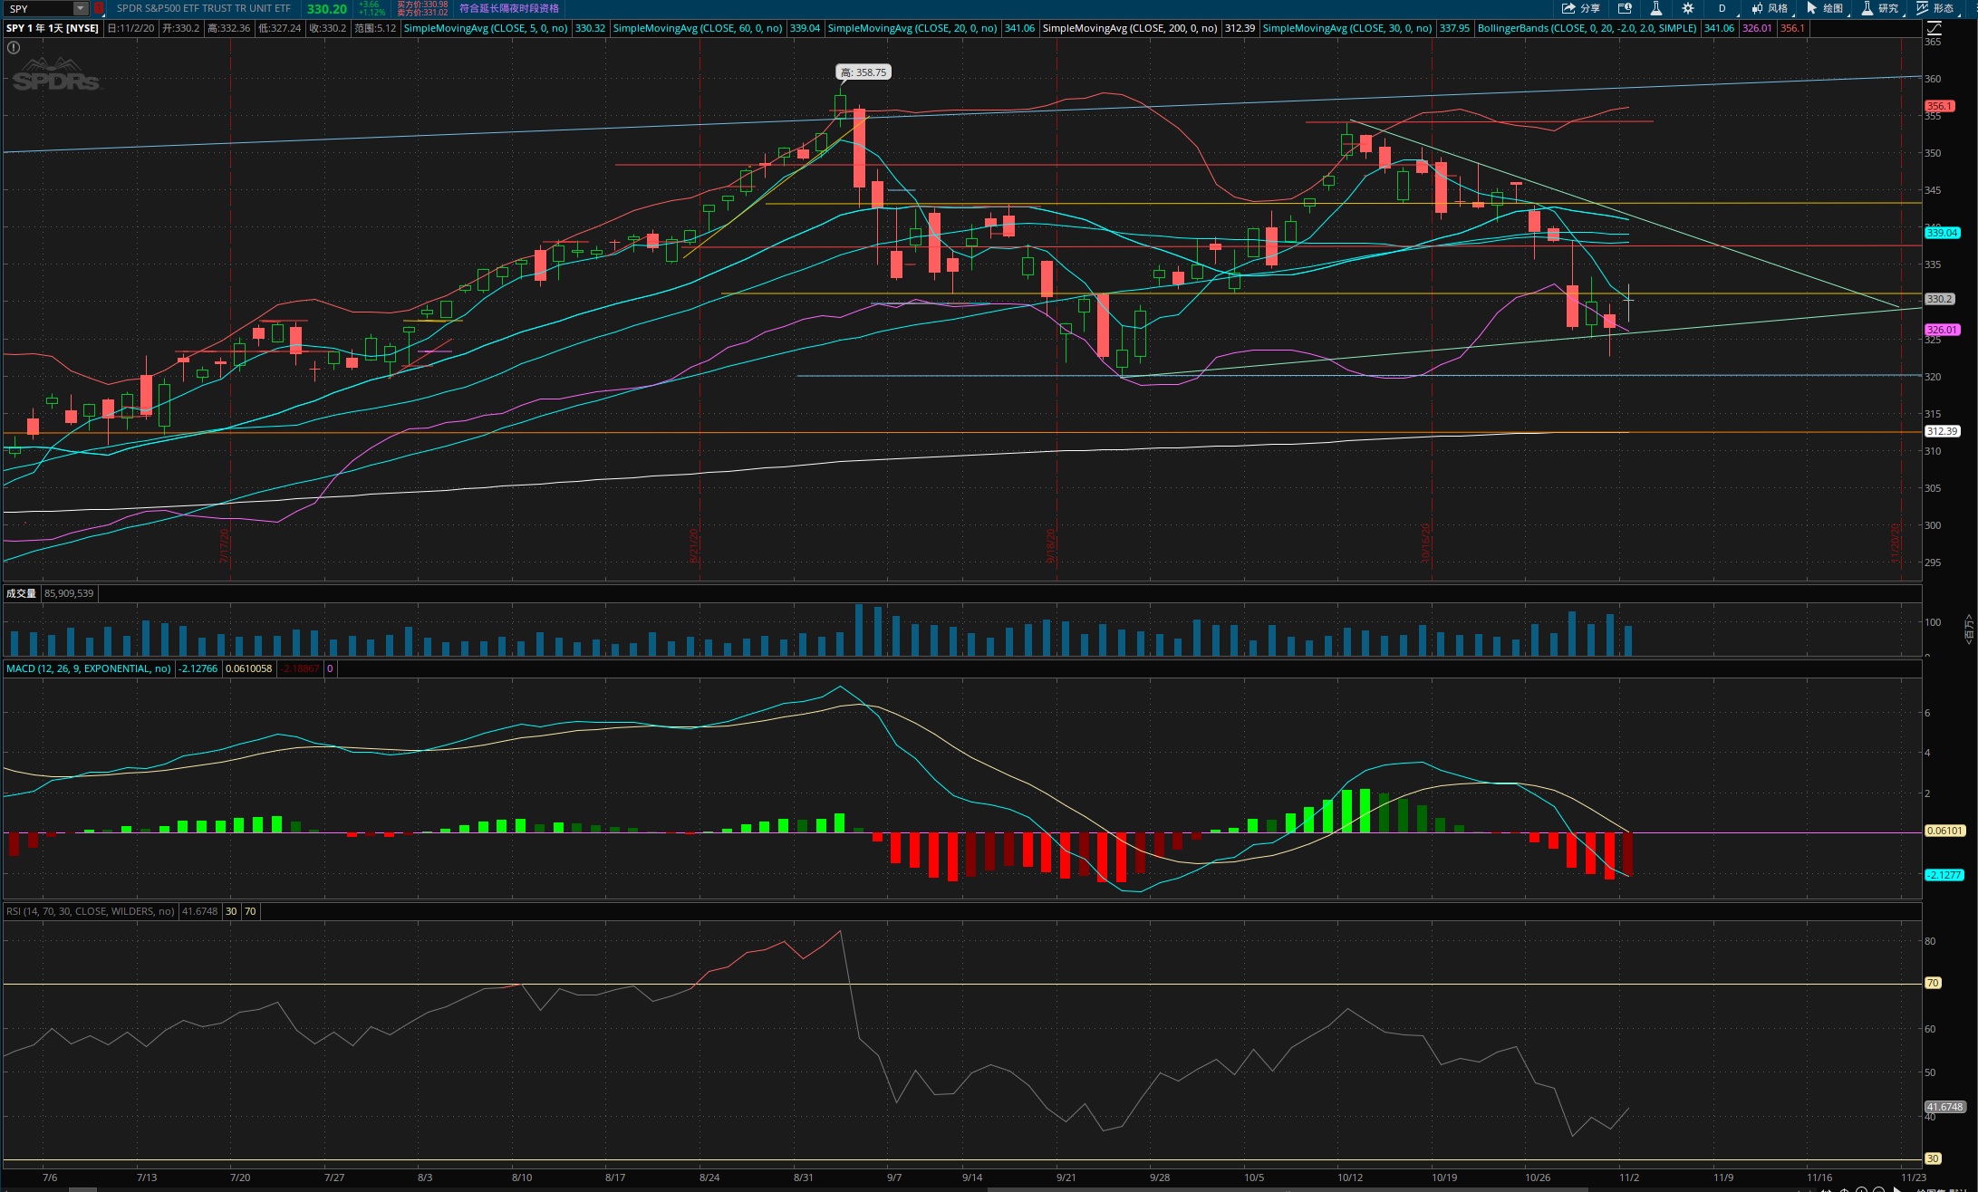Viewport: 1978px width, 1192px height.
Task: Click the 7/17/20 expiration date marker line
Action: [231, 308]
